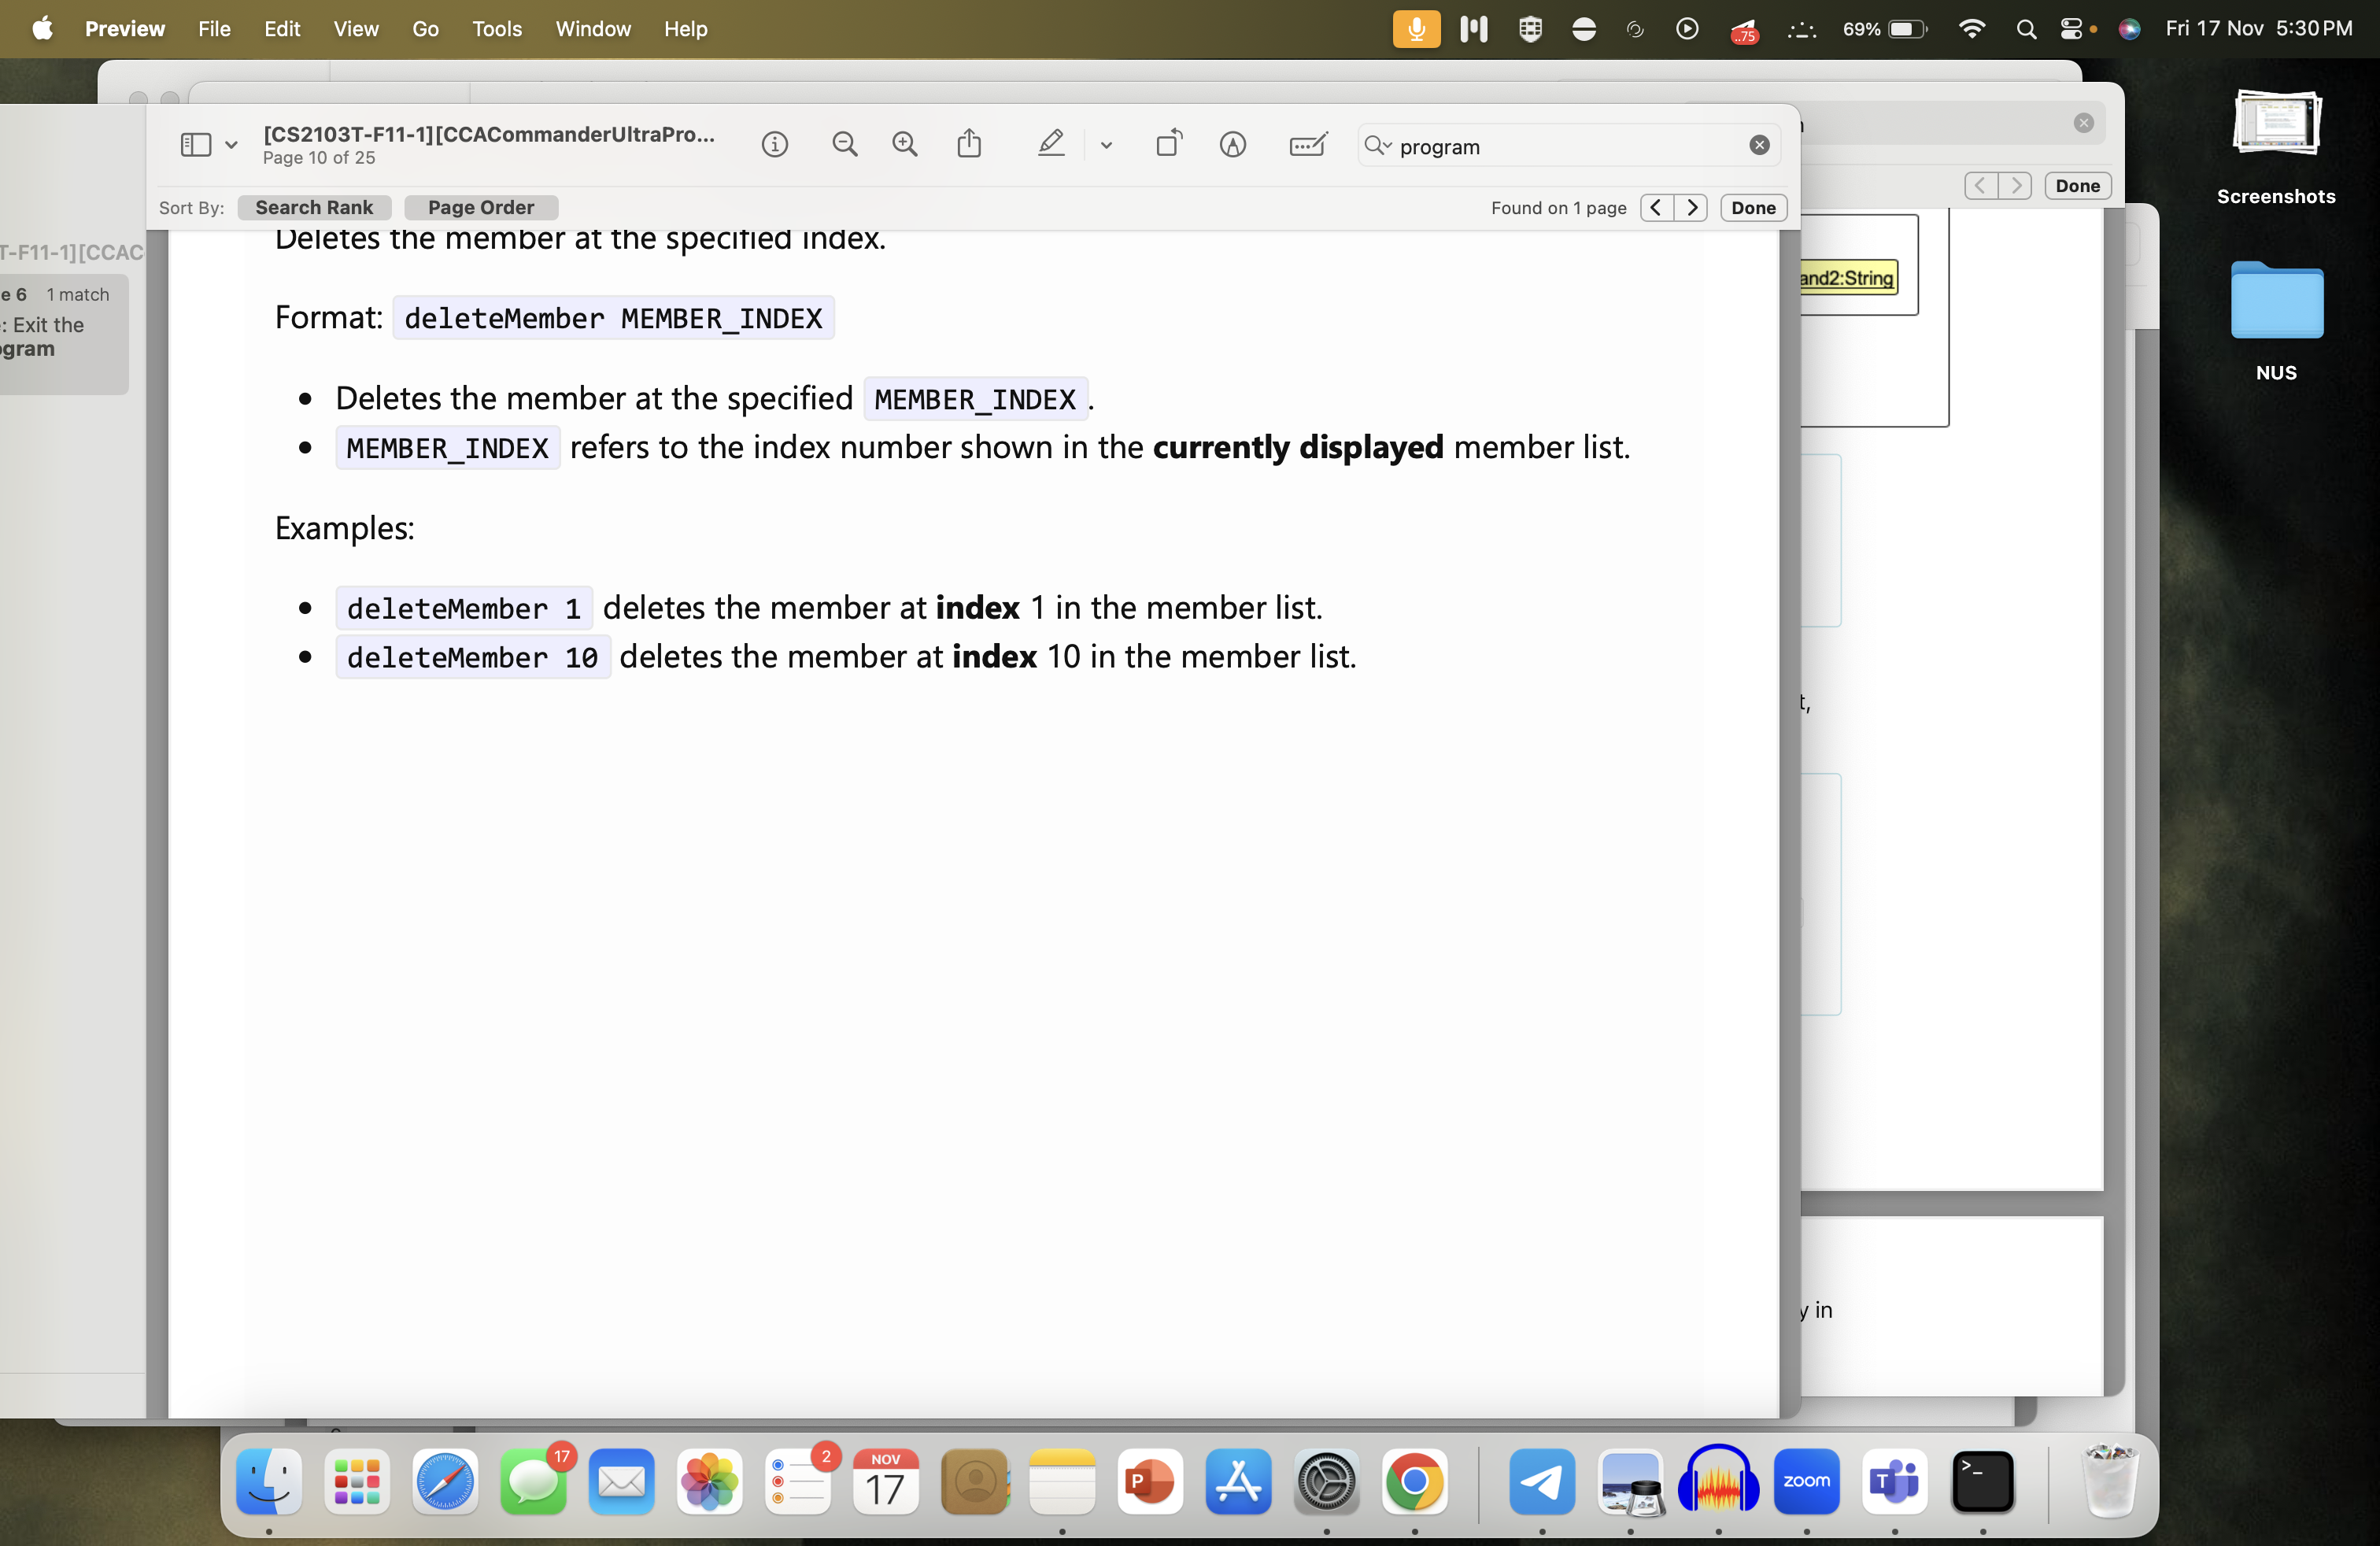Open the View menu

355,29
